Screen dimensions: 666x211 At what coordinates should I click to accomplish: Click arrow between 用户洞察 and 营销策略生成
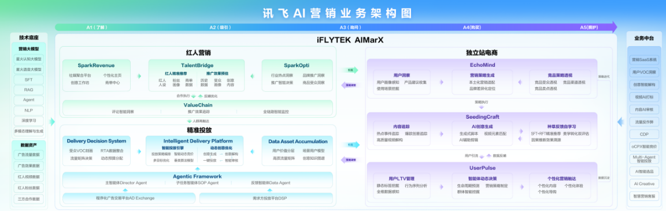pos(442,82)
